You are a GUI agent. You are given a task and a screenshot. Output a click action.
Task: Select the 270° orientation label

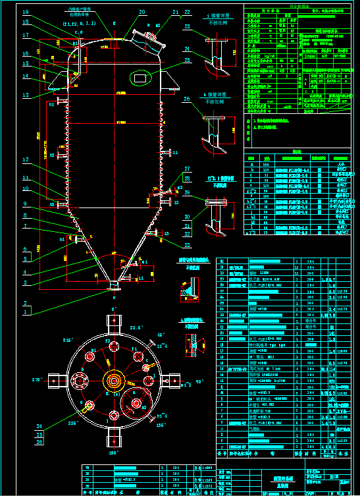(38, 379)
